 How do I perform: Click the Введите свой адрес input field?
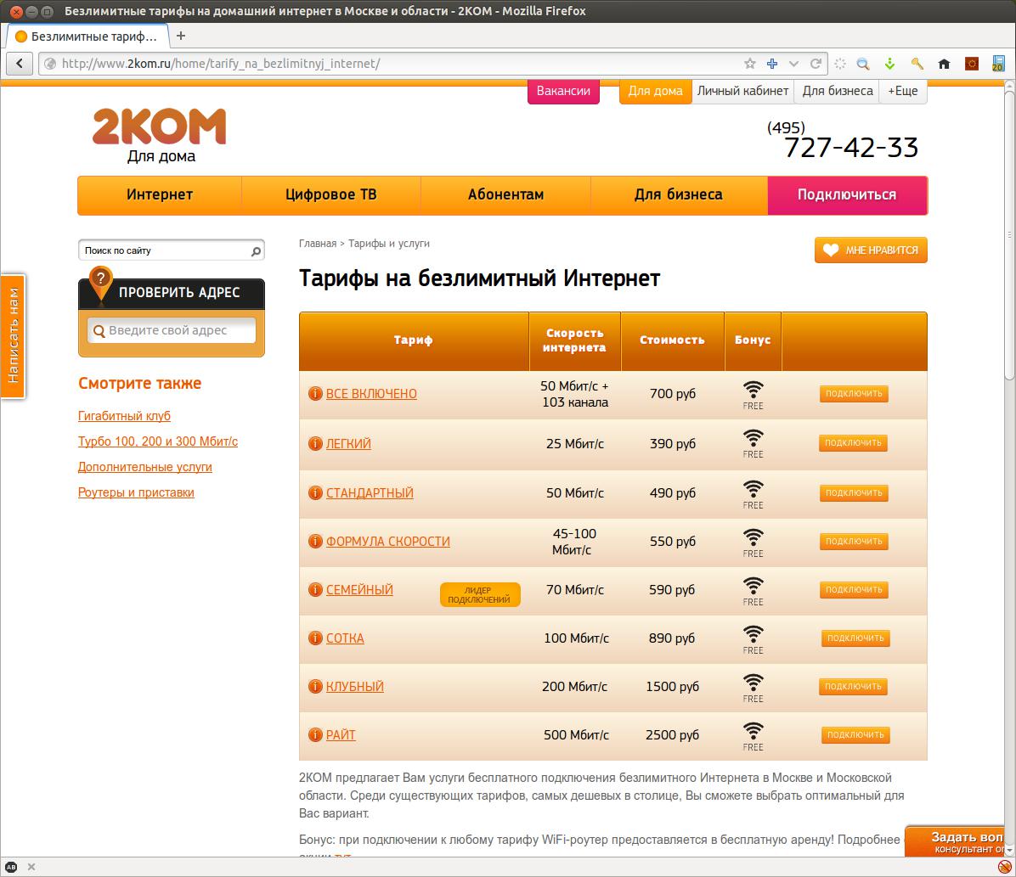tap(172, 330)
